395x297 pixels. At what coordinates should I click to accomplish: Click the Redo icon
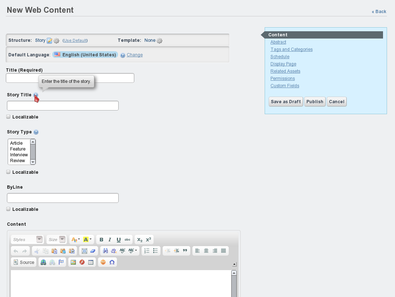coord(24,251)
